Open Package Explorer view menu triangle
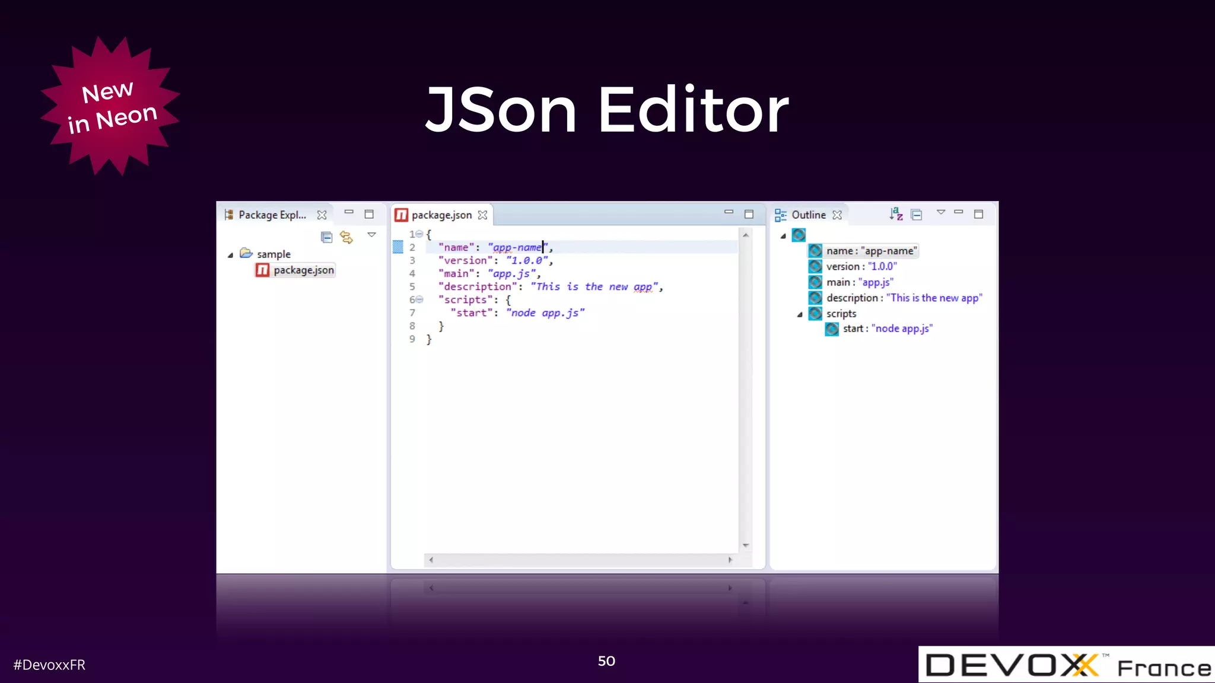1215x683 pixels. (x=372, y=235)
